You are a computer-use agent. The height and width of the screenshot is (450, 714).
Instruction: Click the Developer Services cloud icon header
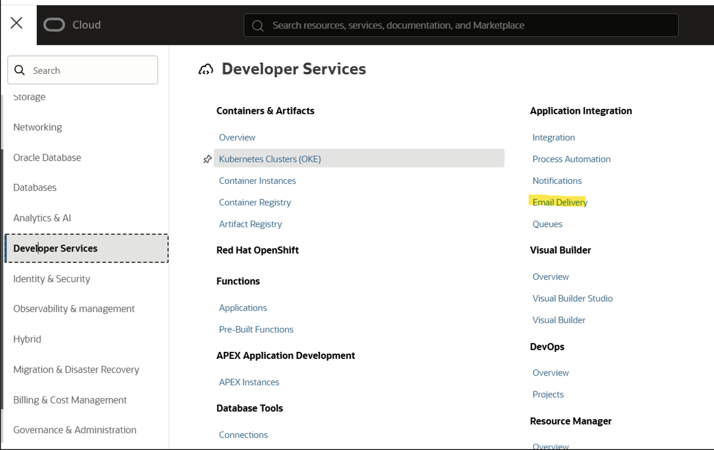pyautogui.click(x=206, y=69)
